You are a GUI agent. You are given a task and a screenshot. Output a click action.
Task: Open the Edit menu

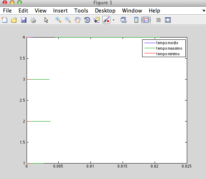click(x=23, y=11)
